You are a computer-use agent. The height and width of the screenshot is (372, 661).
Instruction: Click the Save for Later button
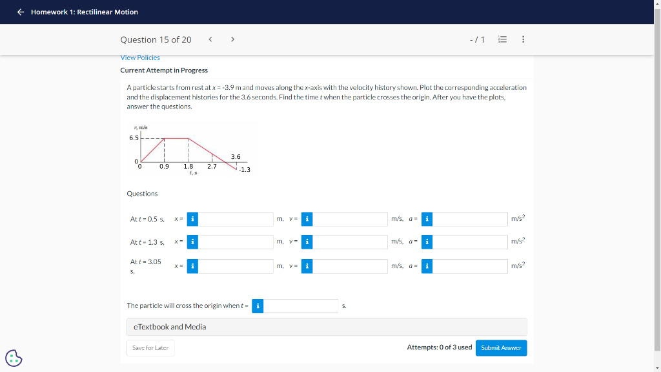click(x=150, y=347)
